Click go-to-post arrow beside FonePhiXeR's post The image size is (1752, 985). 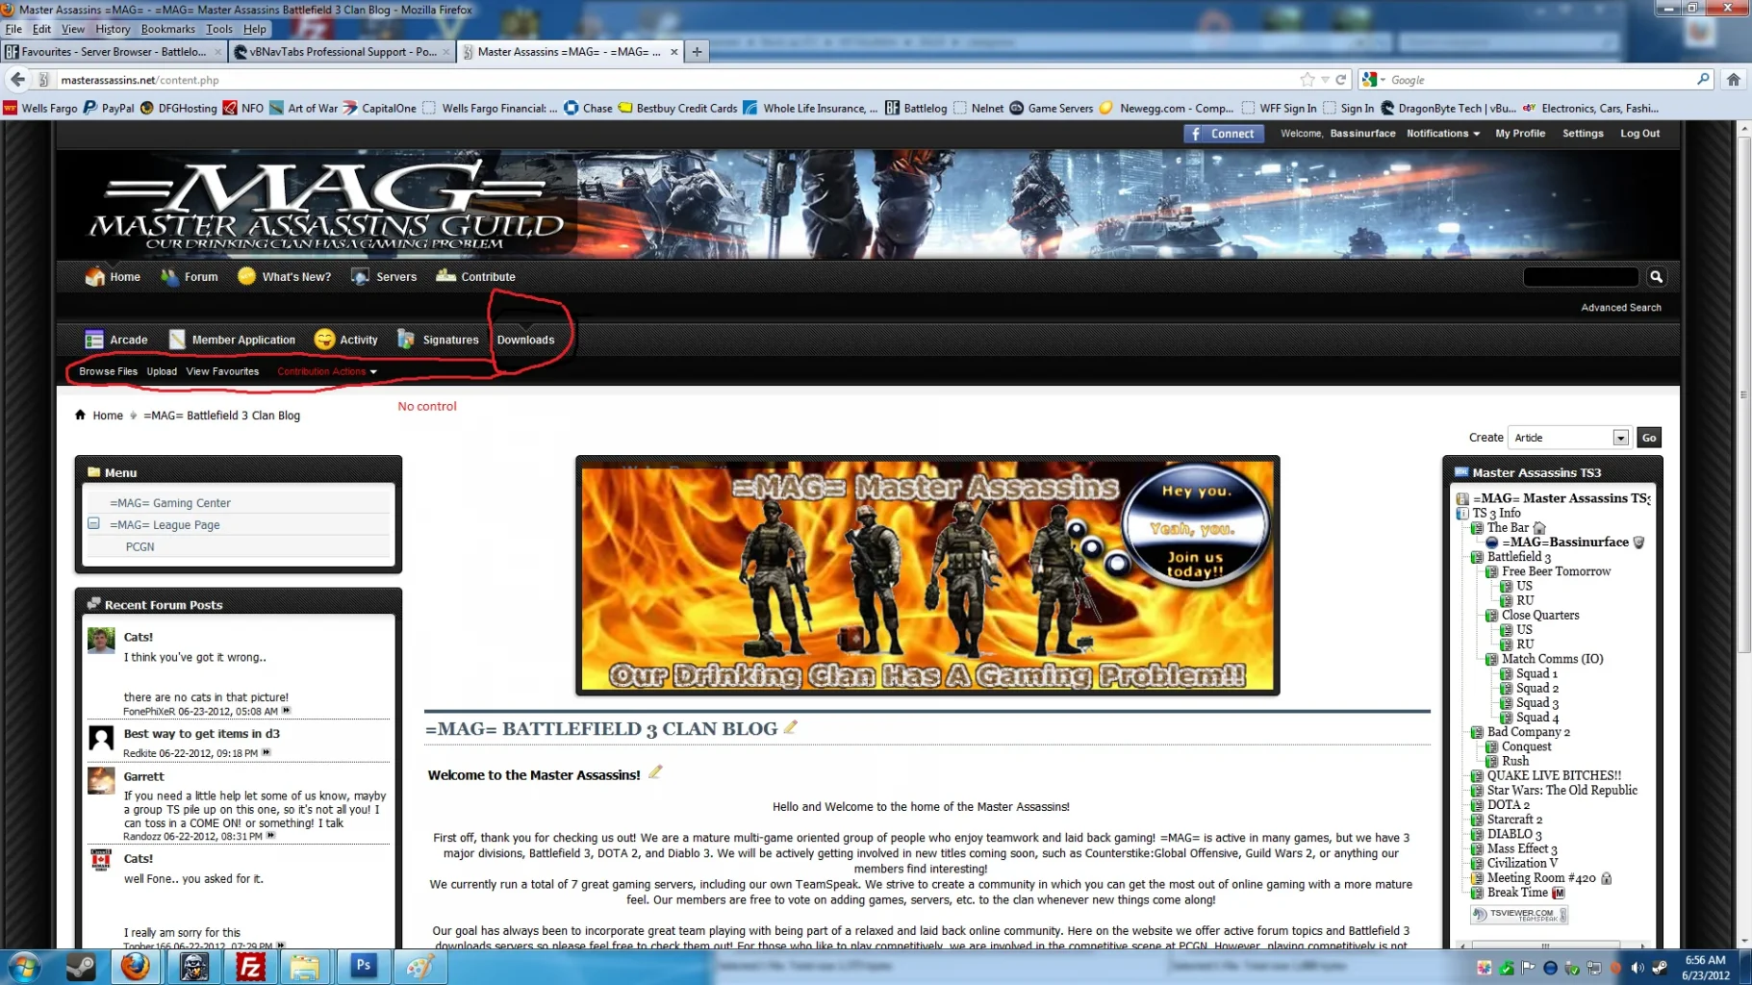[x=286, y=711]
